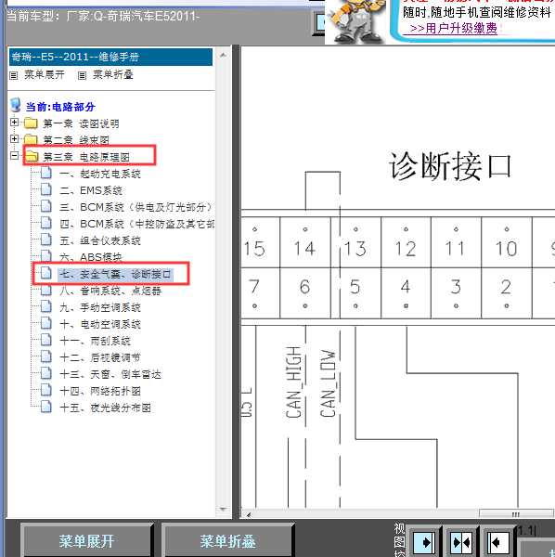Image resolution: width=555 pixels, height=557 pixels.
Task: Click document icon beside 十五、夜光线分布图
Action: click(45, 408)
